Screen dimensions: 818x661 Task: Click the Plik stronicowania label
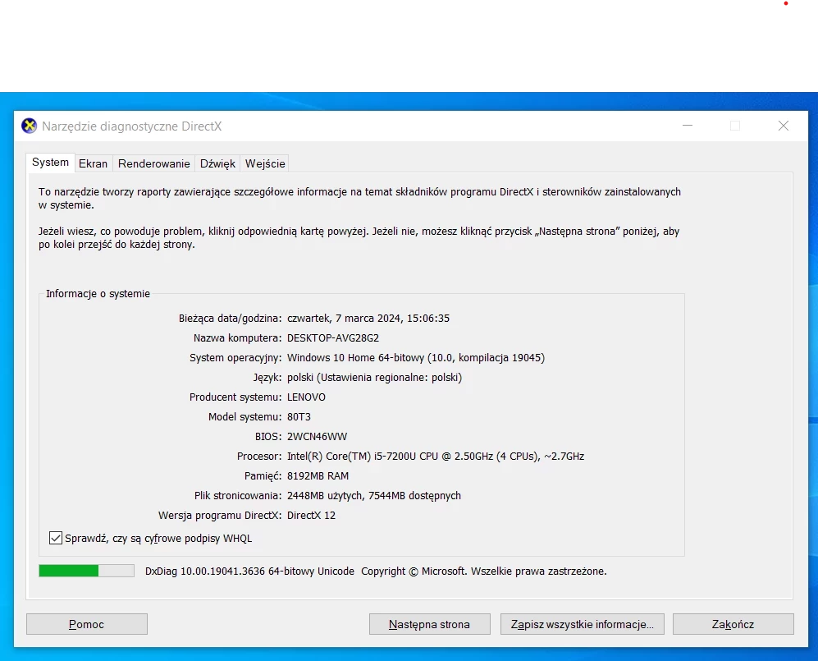click(x=238, y=495)
